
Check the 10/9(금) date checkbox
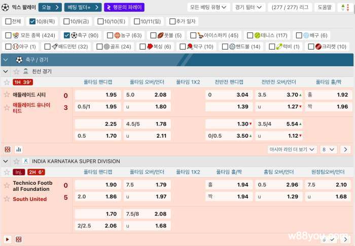point(66,21)
